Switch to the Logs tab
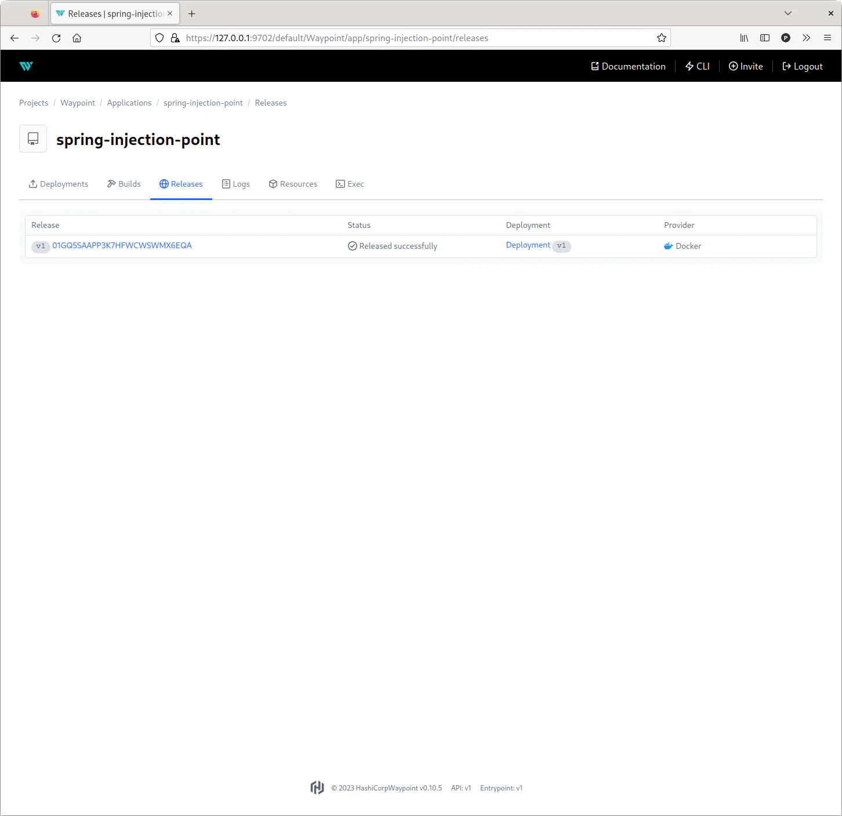The height and width of the screenshot is (816, 842). [x=236, y=184]
